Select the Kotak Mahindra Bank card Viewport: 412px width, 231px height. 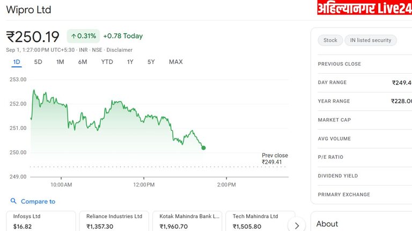[x=187, y=221]
